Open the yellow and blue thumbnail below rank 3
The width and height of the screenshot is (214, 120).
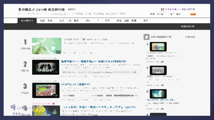[x=46, y=111]
